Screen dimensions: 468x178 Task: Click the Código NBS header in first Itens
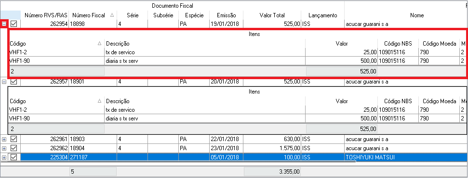coord(398,44)
